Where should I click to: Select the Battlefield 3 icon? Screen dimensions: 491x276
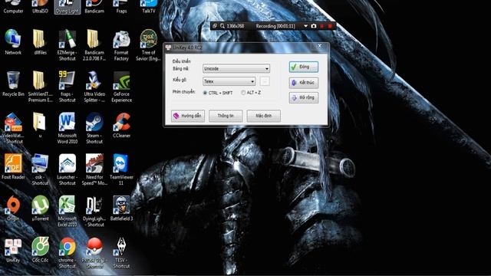point(121,209)
